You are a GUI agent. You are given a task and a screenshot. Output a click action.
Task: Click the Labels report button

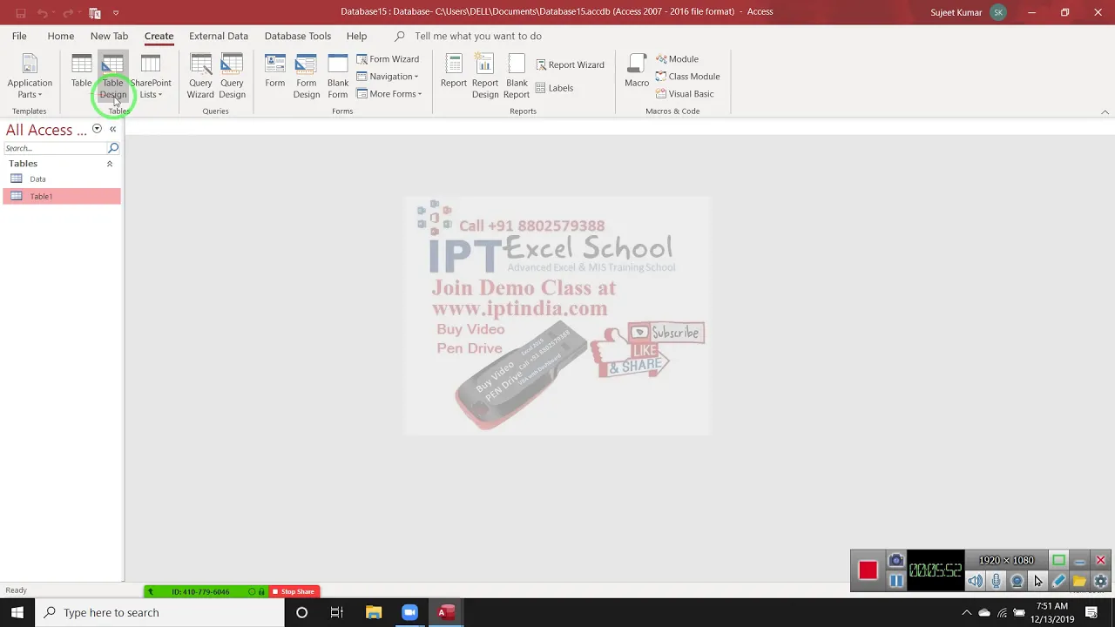point(554,88)
